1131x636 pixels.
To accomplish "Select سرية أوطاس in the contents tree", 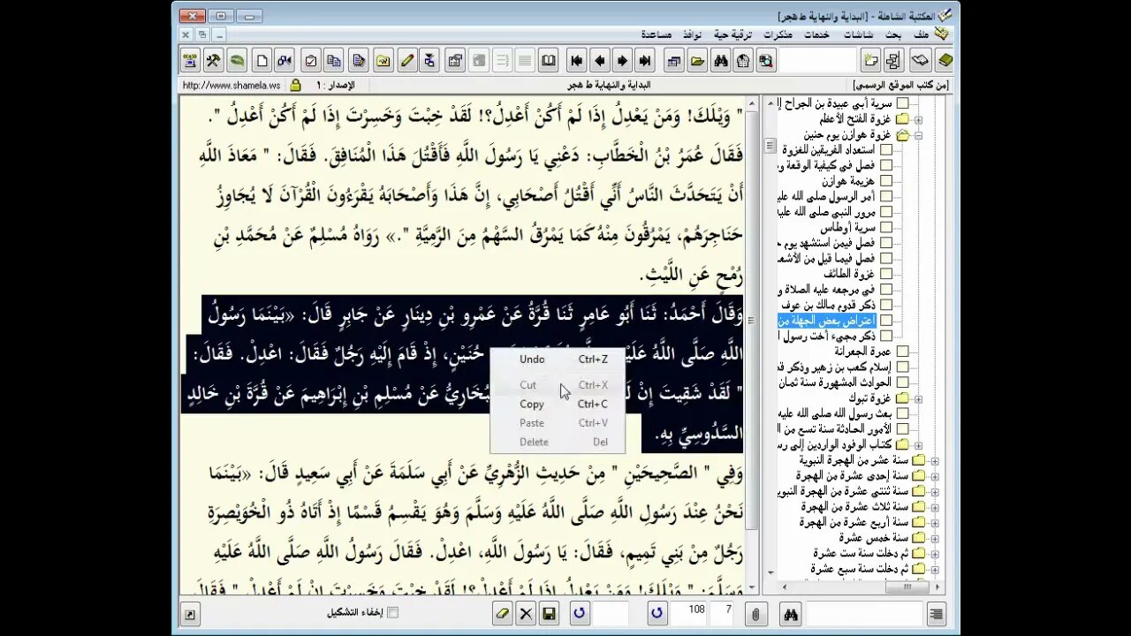I will tap(849, 227).
